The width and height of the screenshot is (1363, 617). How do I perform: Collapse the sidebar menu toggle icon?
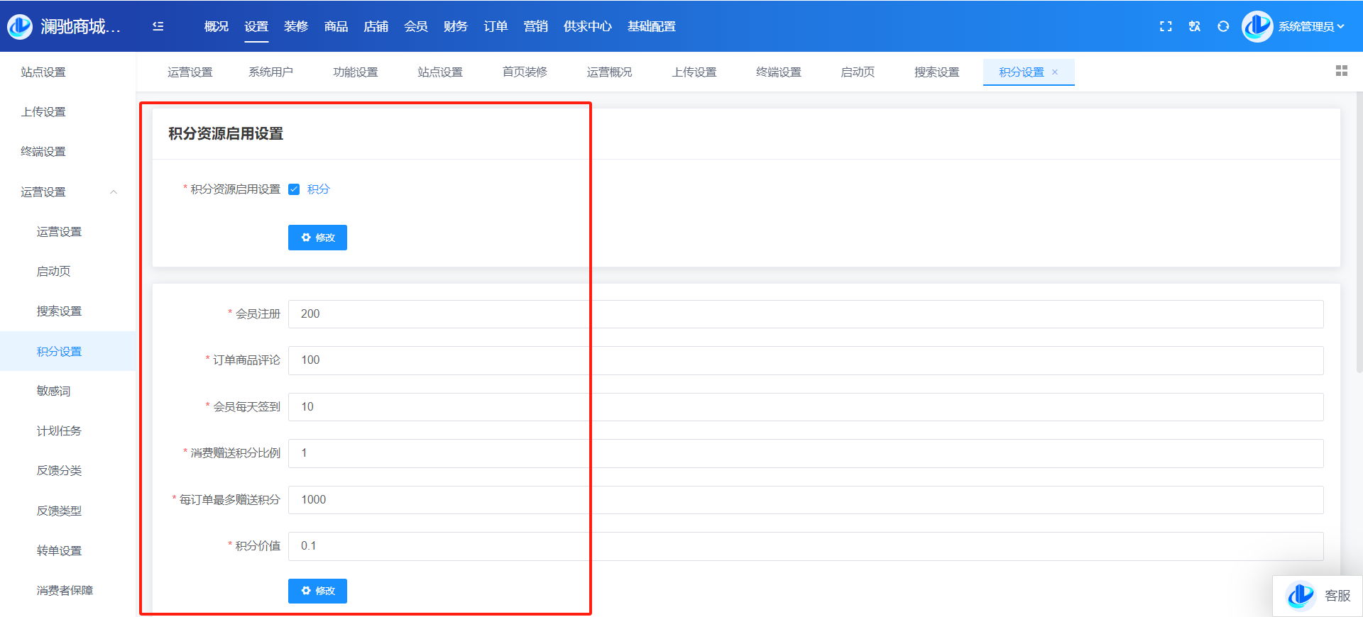pos(158,26)
